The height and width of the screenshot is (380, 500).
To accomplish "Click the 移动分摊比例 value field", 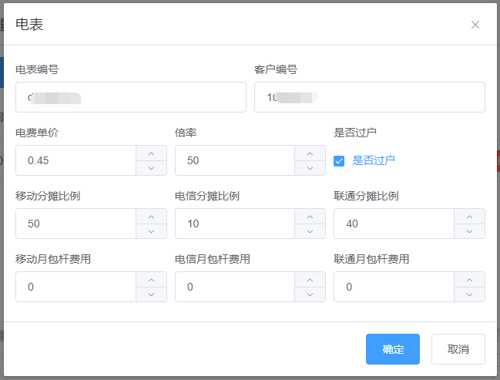I will pyautogui.click(x=76, y=224).
